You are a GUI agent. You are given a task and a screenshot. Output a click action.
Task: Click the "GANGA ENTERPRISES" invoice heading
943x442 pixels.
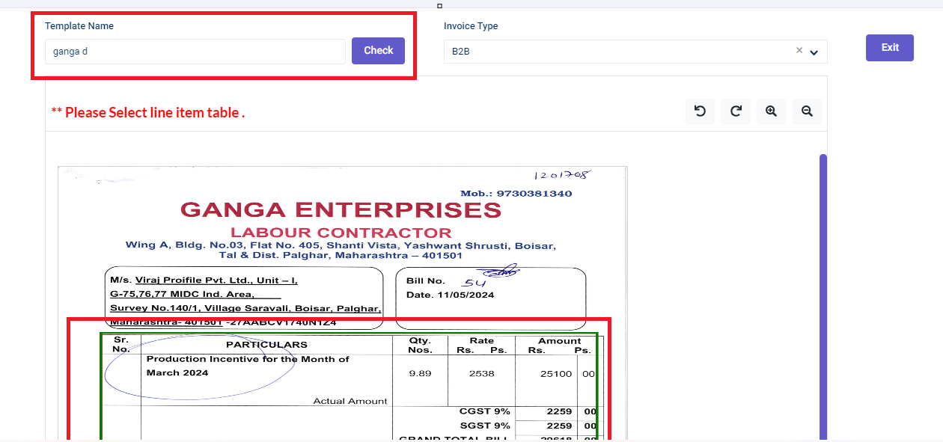(x=341, y=209)
